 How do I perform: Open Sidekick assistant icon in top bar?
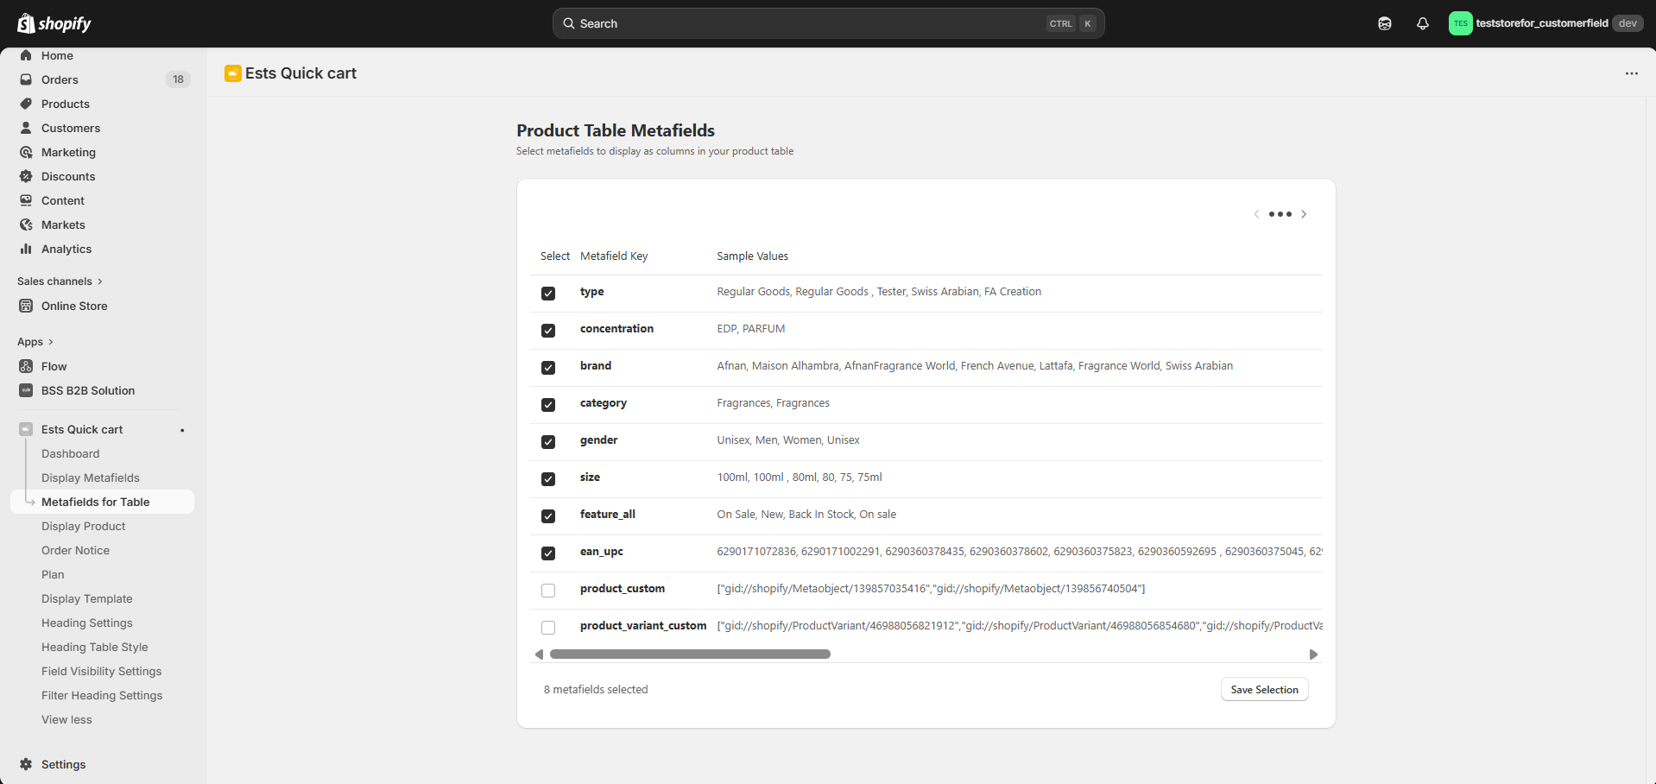pos(1384,23)
